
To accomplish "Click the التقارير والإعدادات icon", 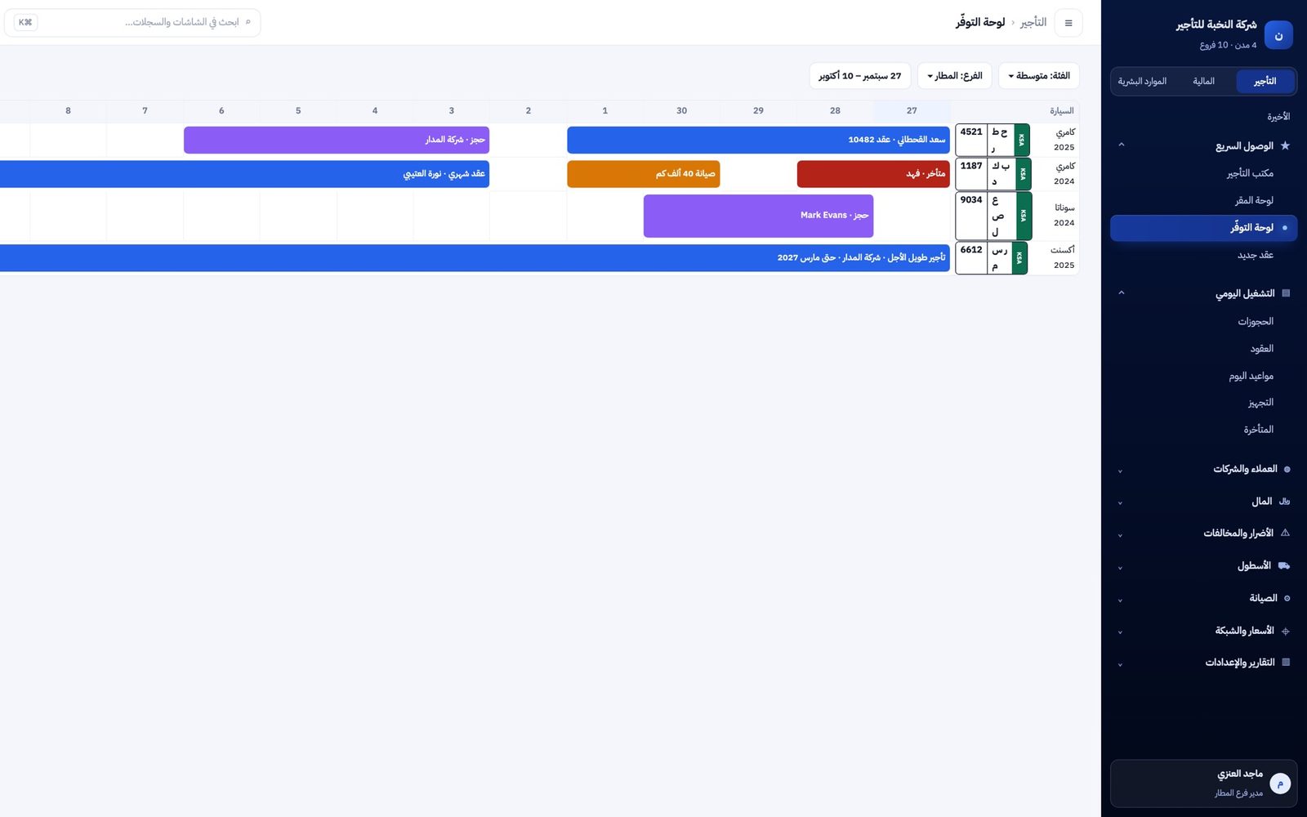I will click(x=1286, y=662).
